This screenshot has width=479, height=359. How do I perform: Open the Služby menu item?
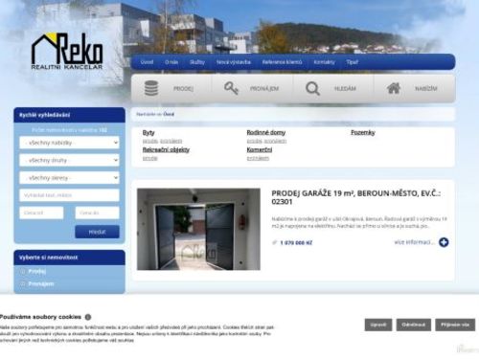click(x=197, y=62)
